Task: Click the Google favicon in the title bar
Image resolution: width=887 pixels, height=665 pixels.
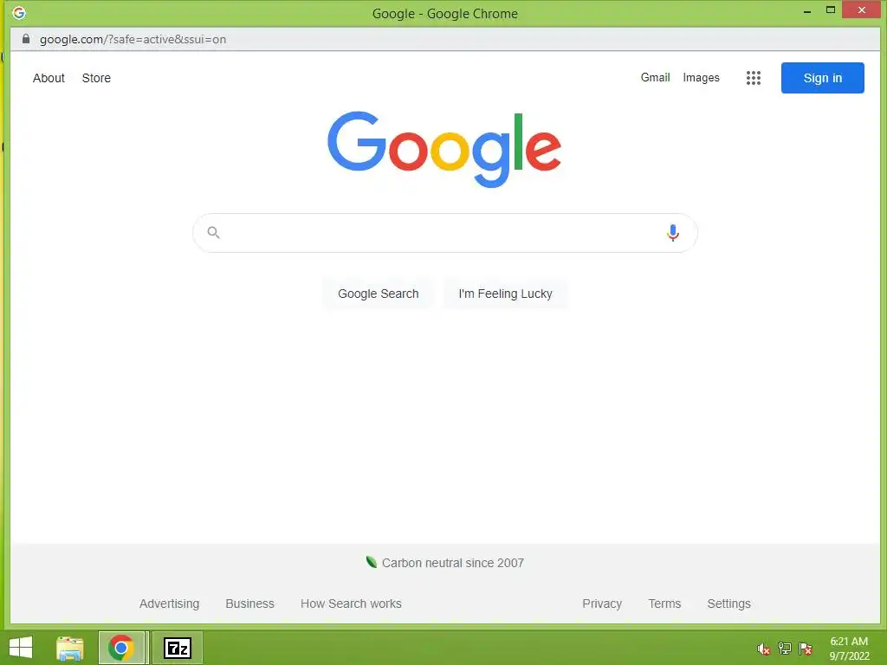Action: [x=19, y=12]
